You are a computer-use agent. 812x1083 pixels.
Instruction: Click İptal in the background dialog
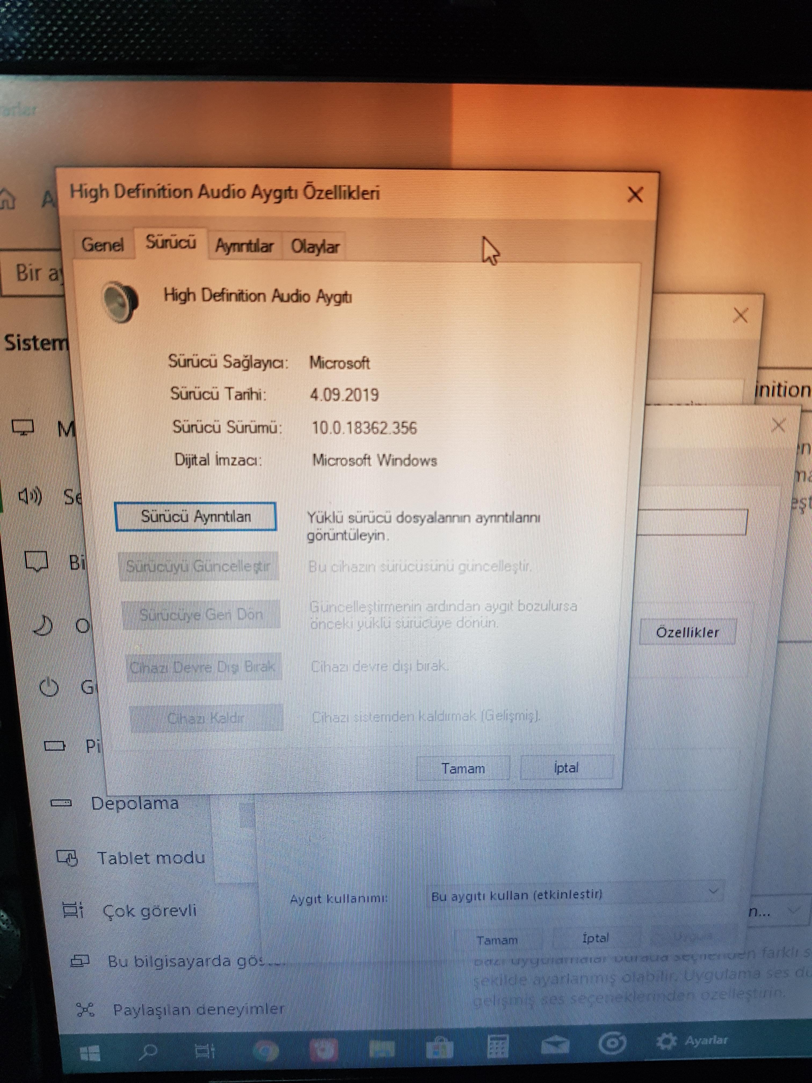coord(596,938)
